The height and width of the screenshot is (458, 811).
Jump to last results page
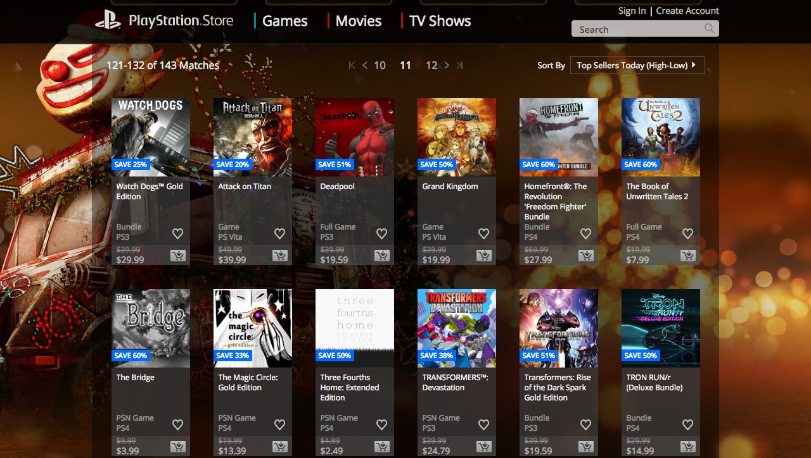459,65
